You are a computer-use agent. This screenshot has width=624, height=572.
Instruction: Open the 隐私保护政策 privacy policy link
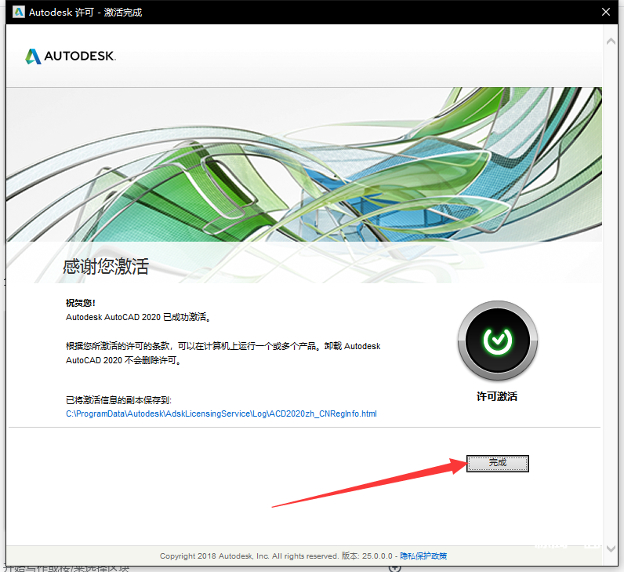(x=423, y=556)
